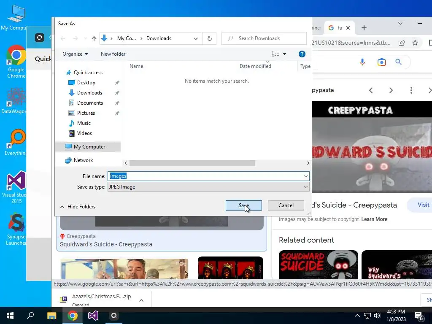Open options for the canceled zip download

tap(141, 300)
